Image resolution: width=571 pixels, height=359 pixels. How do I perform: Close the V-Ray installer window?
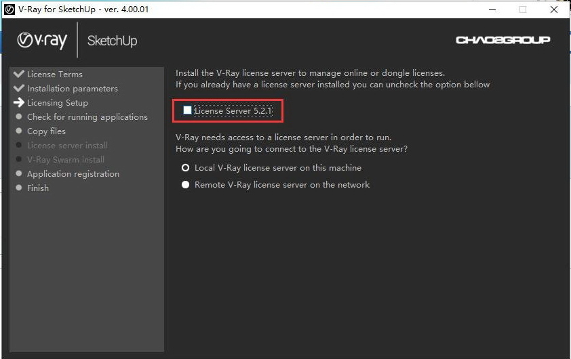pos(554,9)
